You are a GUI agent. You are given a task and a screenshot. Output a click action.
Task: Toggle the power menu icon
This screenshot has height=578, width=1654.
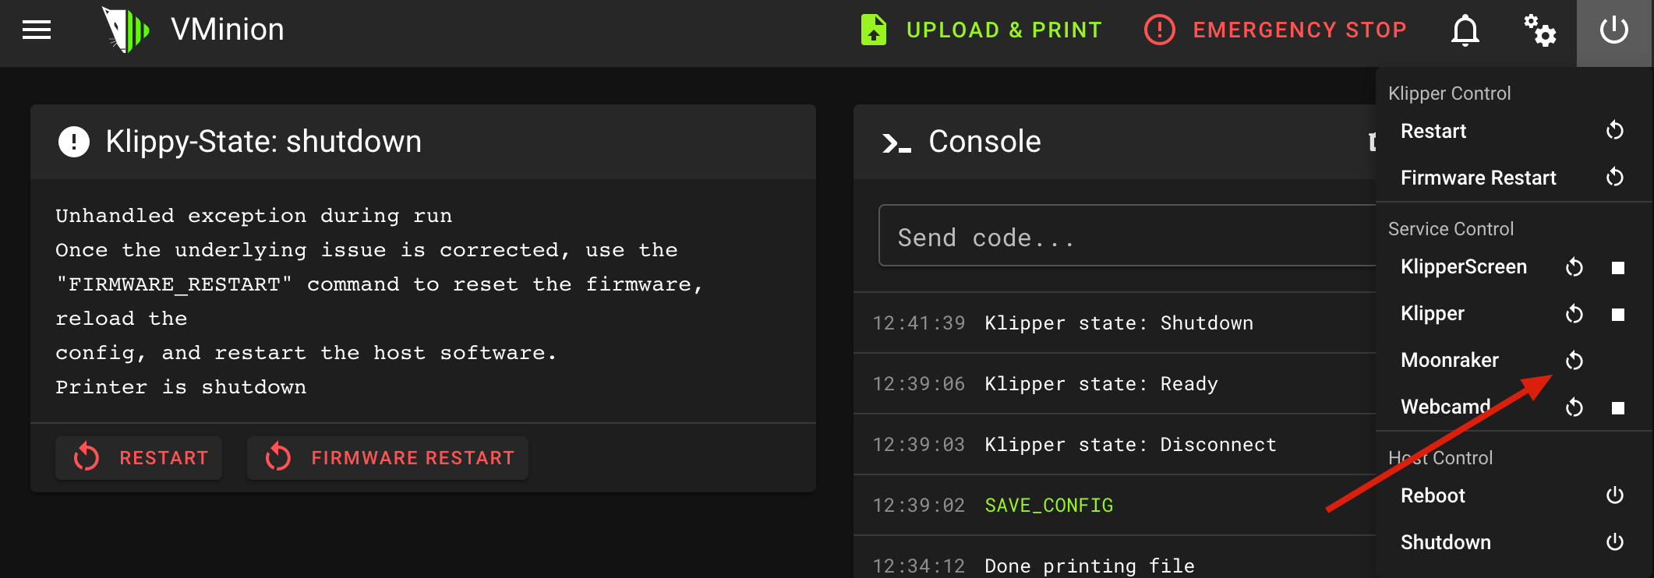(1613, 30)
